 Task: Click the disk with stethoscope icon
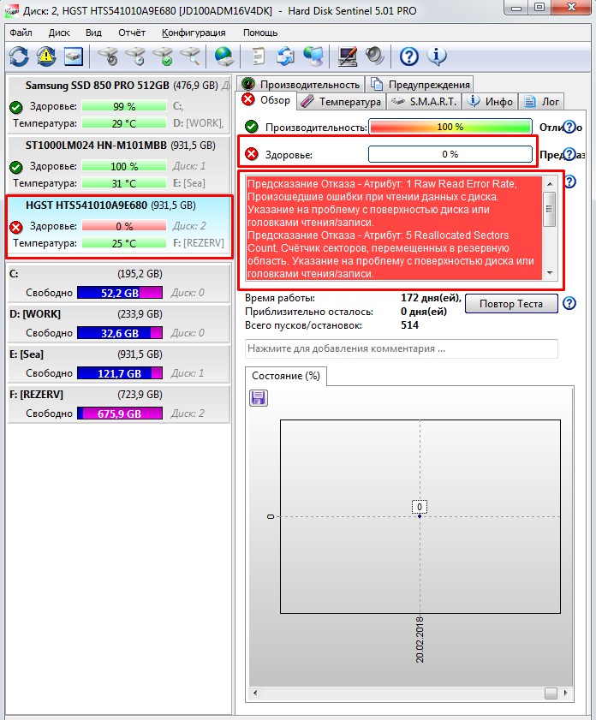(x=108, y=57)
